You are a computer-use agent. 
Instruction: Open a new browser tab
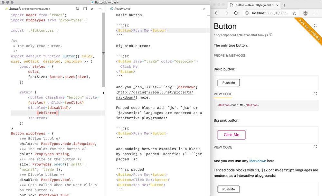(x=284, y=5)
